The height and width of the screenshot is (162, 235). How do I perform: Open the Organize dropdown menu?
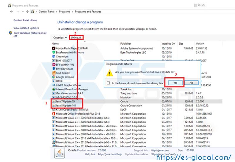(60, 38)
